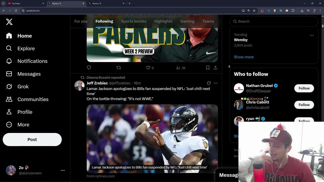The height and width of the screenshot is (182, 324).
Task: Open Chris Cabott's avatar
Action: (x=239, y=105)
